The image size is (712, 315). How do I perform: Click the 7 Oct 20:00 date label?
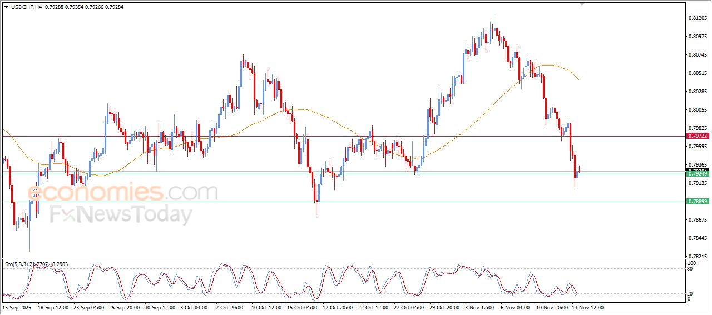tap(229, 307)
